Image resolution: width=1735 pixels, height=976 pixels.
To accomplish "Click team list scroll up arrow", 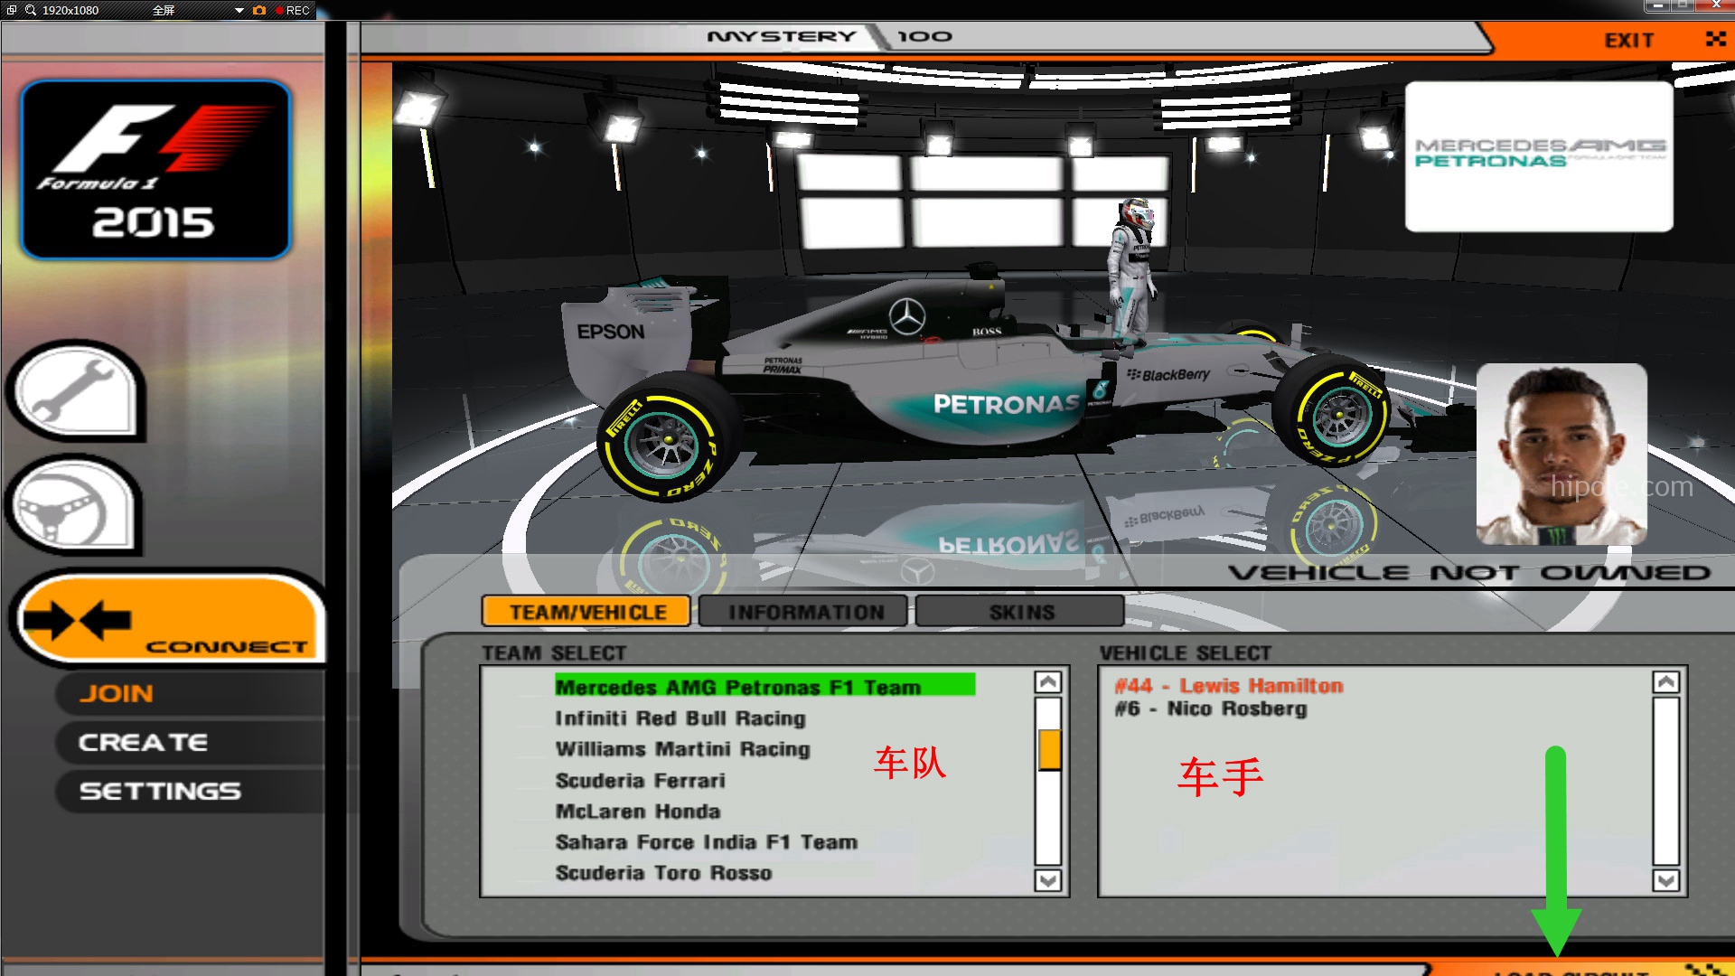I will click(1048, 682).
